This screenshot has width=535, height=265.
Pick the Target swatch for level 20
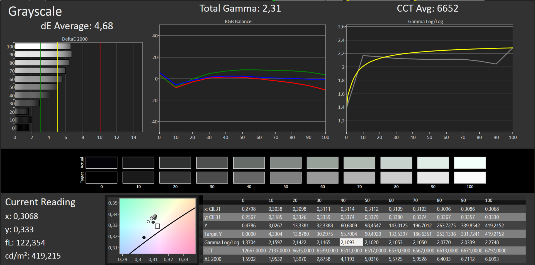[x=175, y=178]
